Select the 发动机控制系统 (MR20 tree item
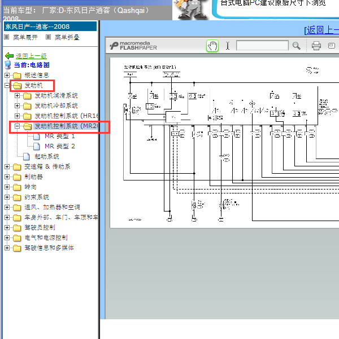 tap(66, 126)
